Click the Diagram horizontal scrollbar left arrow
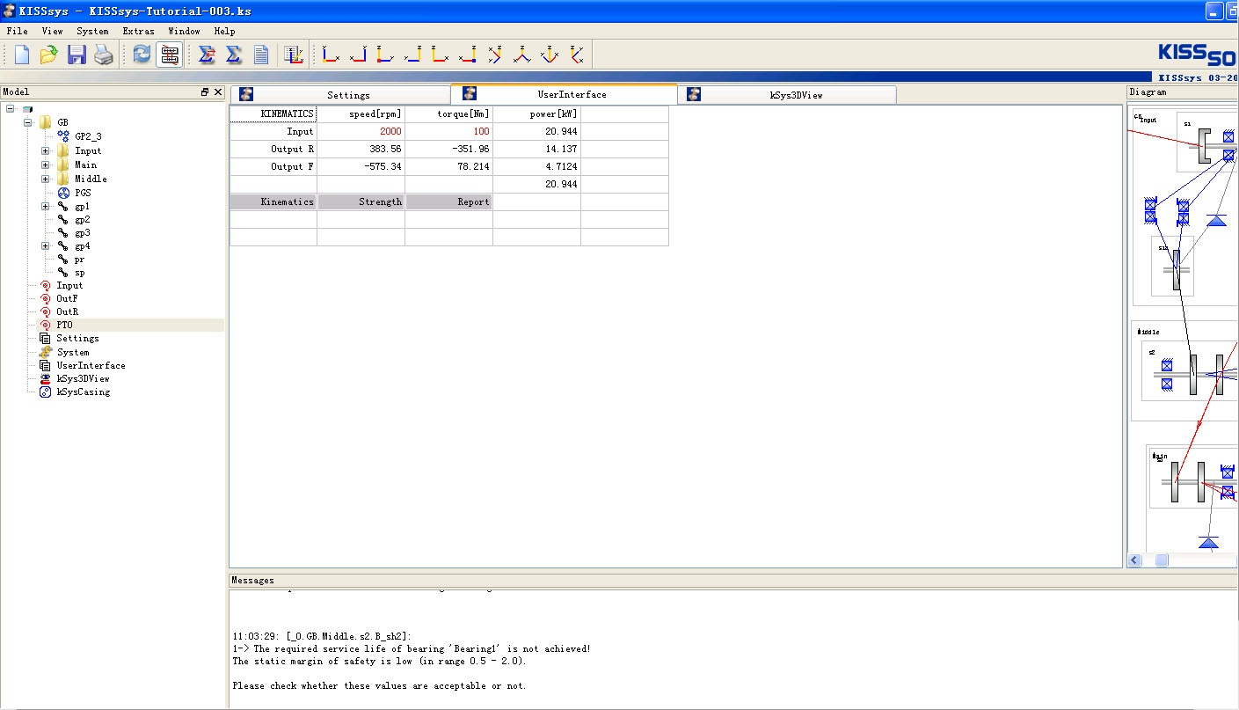 pos(1135,560)
